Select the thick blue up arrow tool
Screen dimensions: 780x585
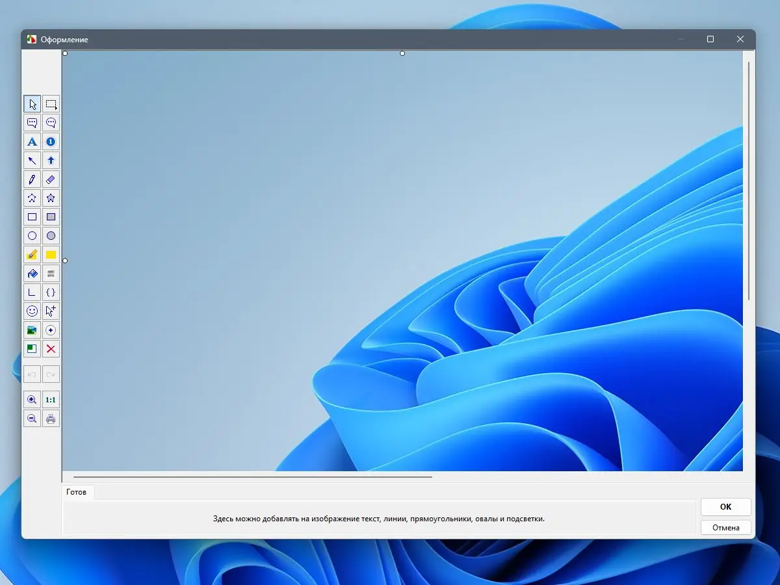(x=51, y=161)
